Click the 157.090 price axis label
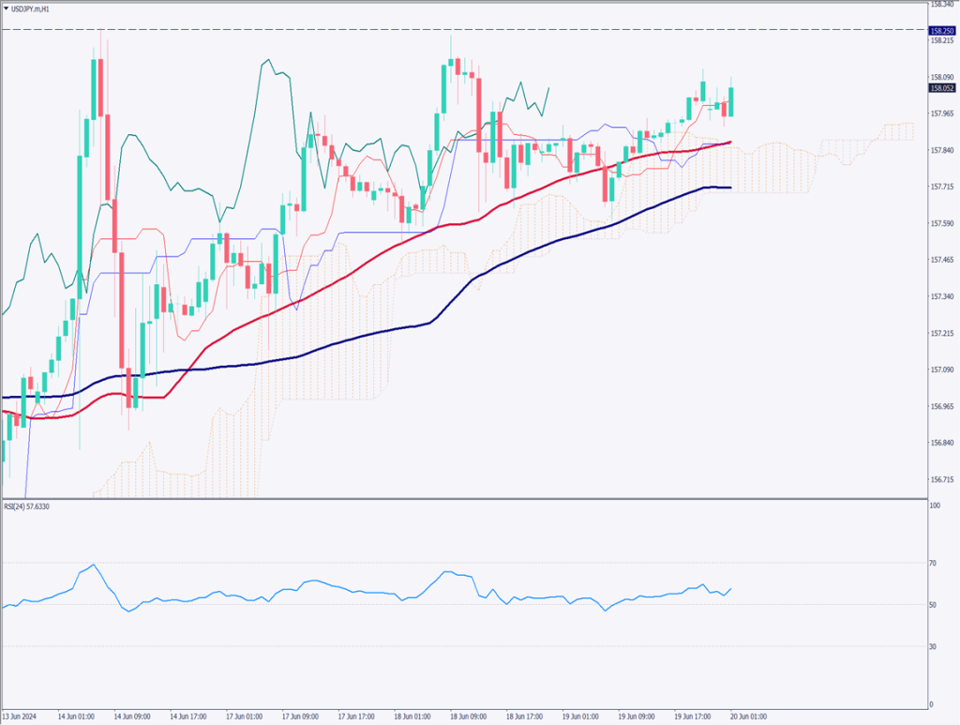The image size is (960, 725). point(941,370)
